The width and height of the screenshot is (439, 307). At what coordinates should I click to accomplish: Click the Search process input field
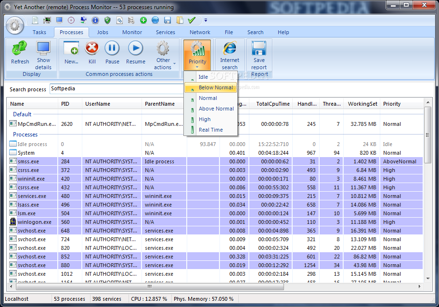coord(117,89)
